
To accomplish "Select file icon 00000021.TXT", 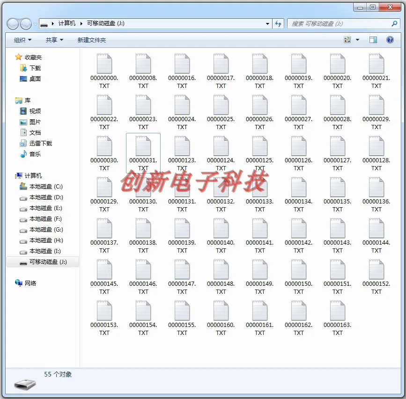I will 376,64.
